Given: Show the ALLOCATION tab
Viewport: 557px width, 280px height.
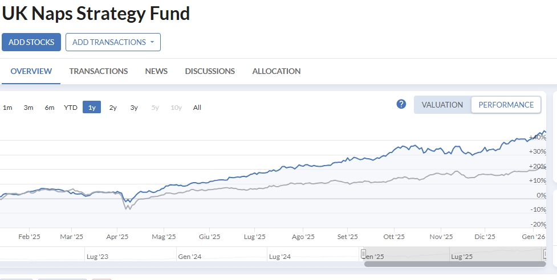Looking at the screenshot, I should pyautogui.click(x=277, y=71).
